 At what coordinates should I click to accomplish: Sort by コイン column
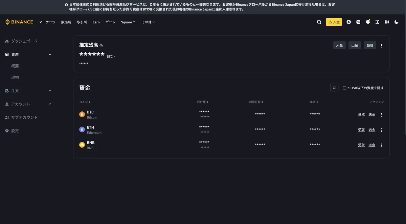tap(85, 102)
